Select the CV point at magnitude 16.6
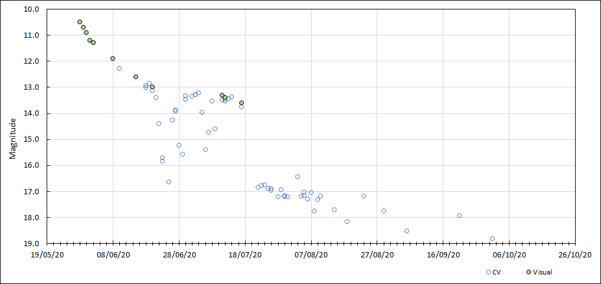 click(x=169, y=182)
